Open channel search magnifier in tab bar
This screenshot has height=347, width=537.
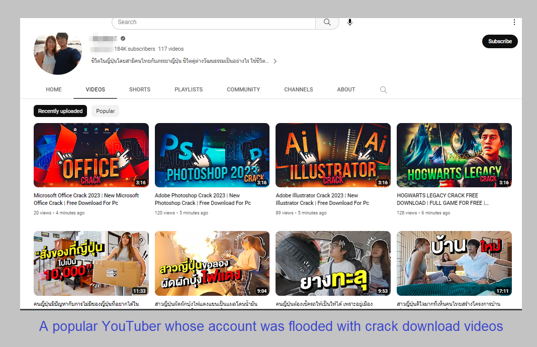coord(383,89)
